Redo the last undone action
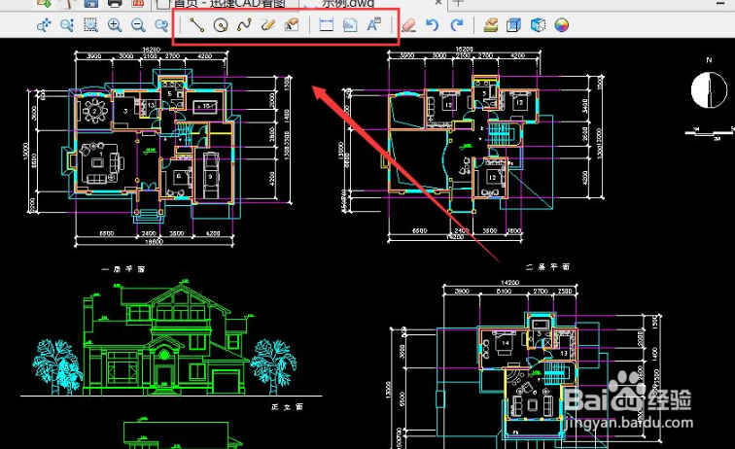 coord(457,25)
